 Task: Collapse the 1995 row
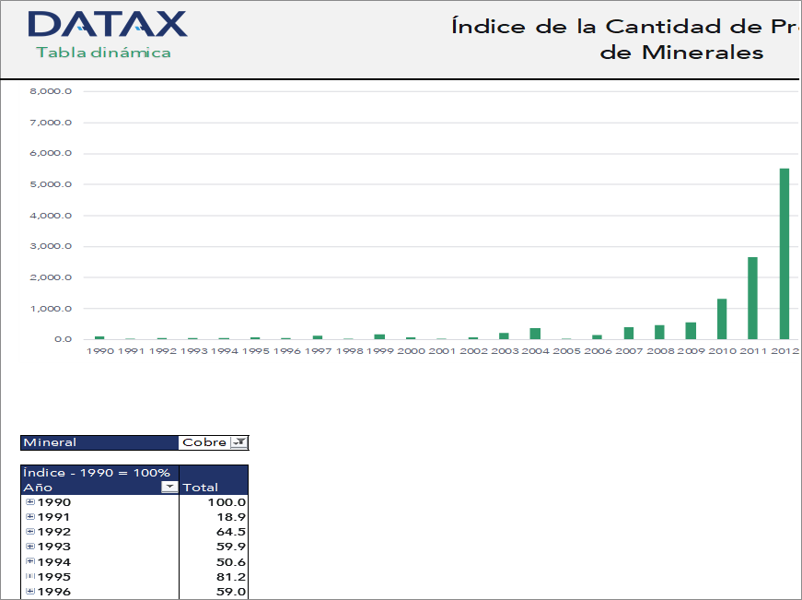(x=30, y=576)
